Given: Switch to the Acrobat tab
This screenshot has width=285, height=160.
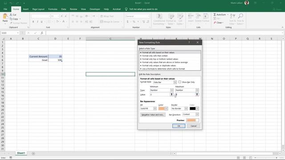Looking at the screenshot, I should coord(117,9).
